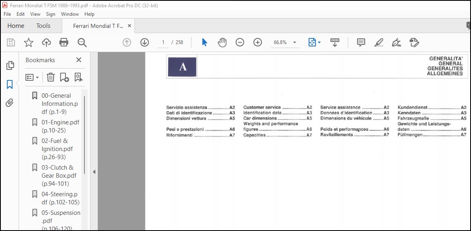Collapse the navigation pane arrow

click(x=94, y=172)
